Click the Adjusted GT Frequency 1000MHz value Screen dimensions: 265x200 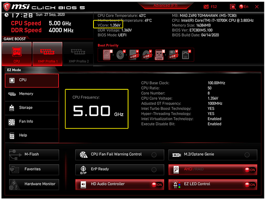coord(215,103)
